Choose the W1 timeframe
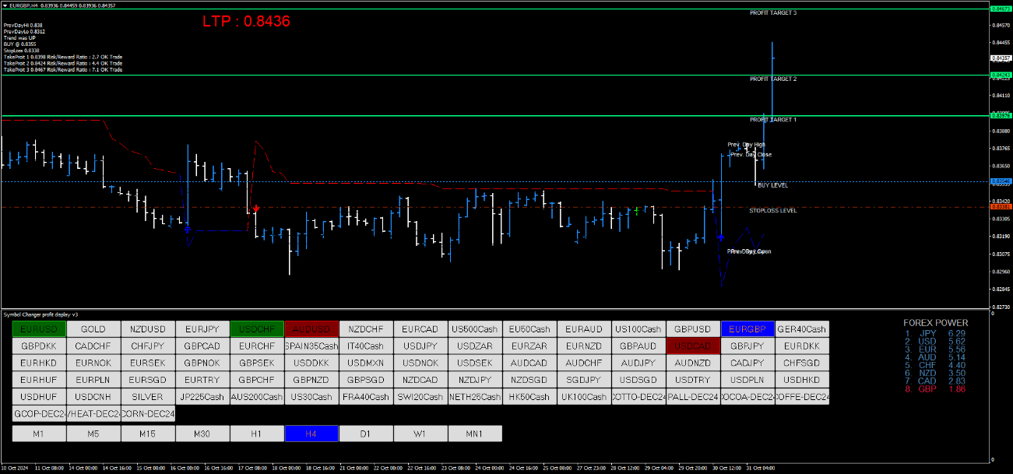Viewport: 1013px width, 474px height. [420, 434]
